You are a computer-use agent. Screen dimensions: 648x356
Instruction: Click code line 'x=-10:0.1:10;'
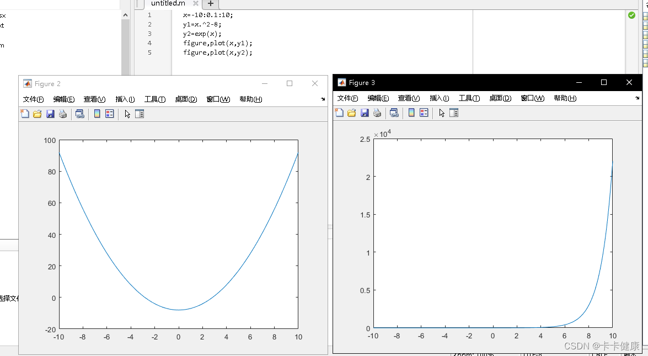click(208, 15)
